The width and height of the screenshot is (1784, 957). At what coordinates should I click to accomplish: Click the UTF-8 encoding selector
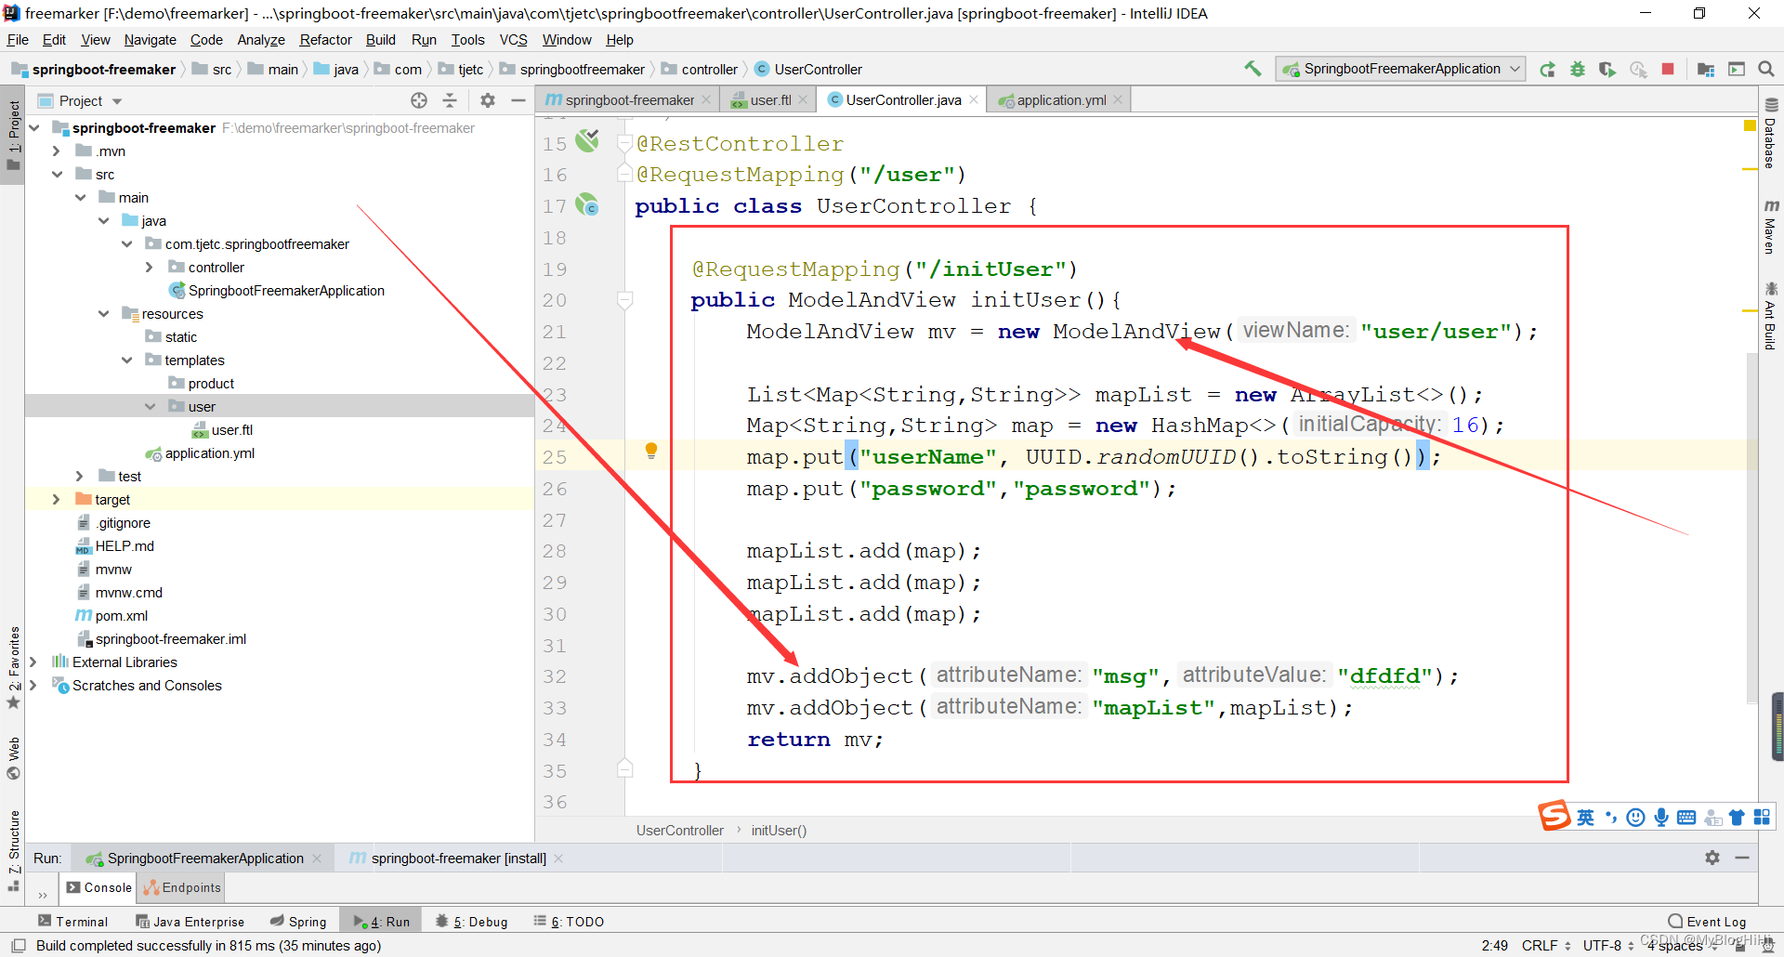(1608, 946)
